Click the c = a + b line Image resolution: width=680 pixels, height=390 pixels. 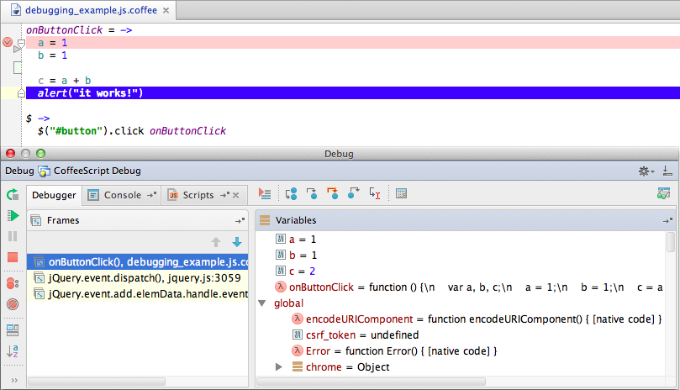click(64, 81)
